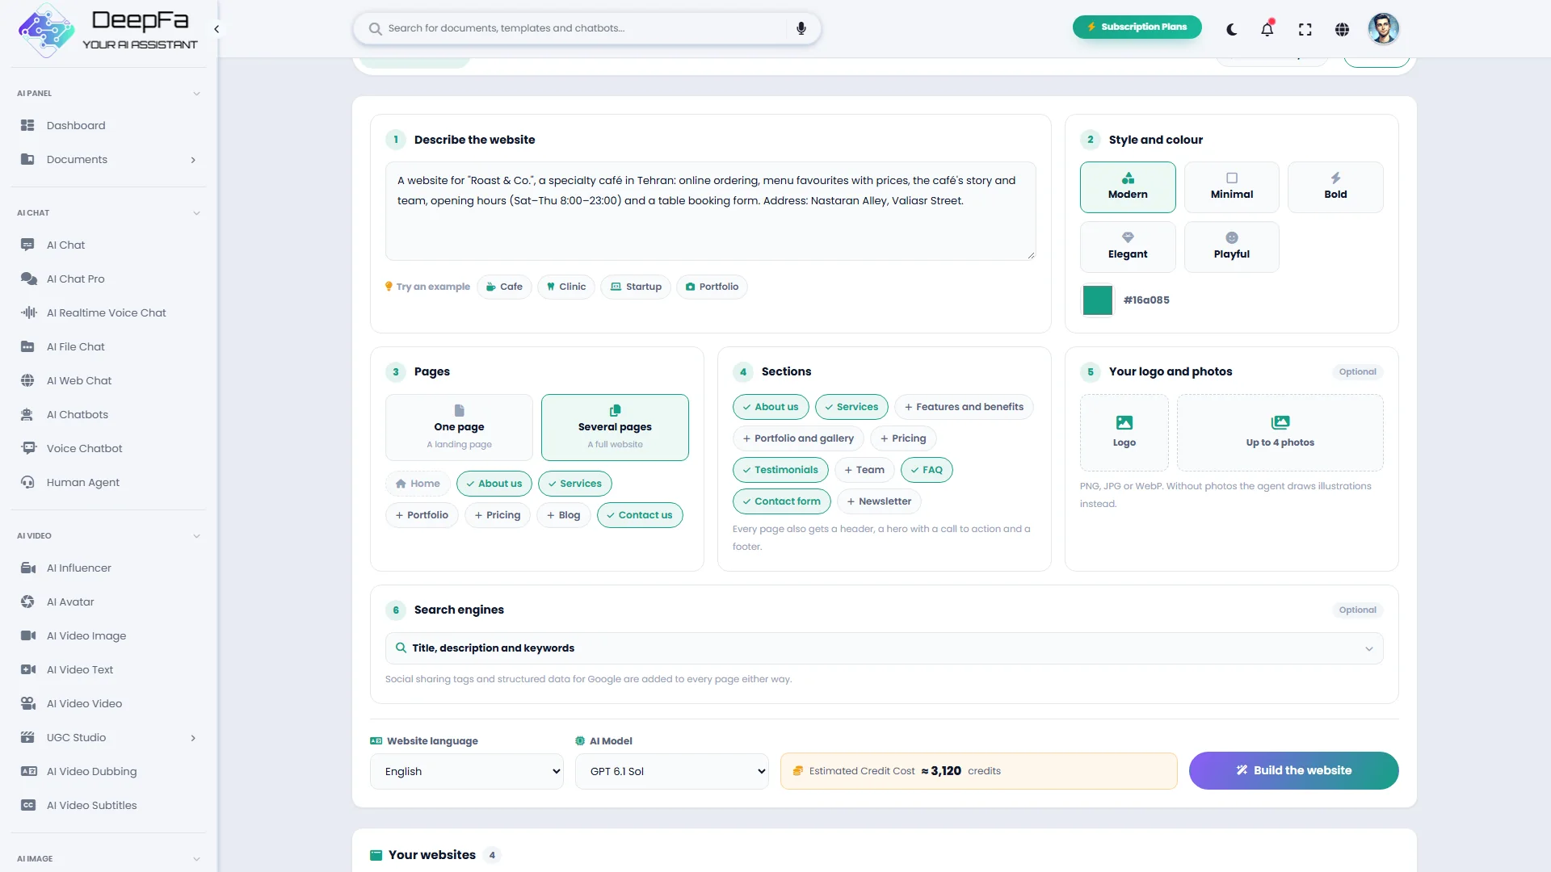Open user profile avatar

coord(1383,28)
